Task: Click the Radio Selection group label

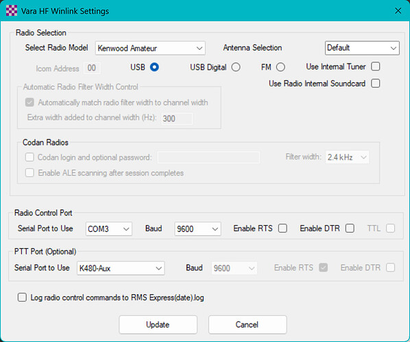Action: pyautogui.click(x=40, y=33)
